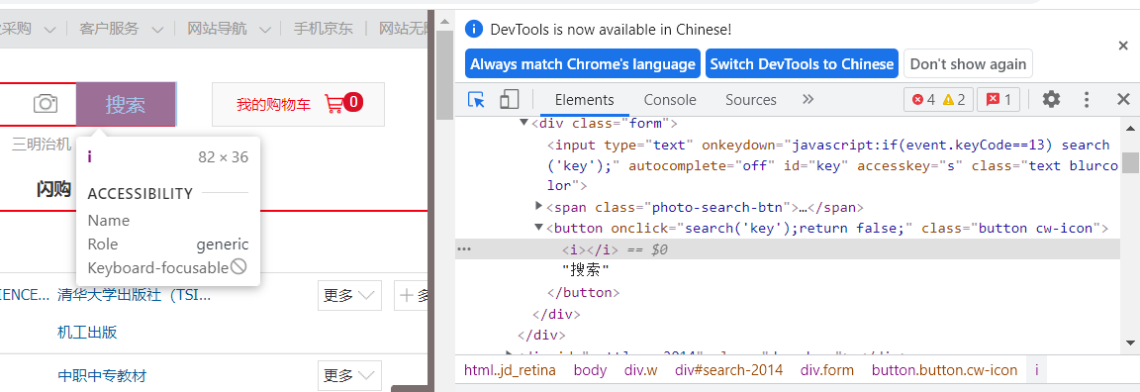
Task: Open the 机工出版 brand link
Action: tap(87, 333)
